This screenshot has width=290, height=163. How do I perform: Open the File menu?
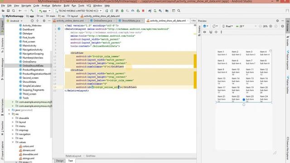(x=3, y=6)
